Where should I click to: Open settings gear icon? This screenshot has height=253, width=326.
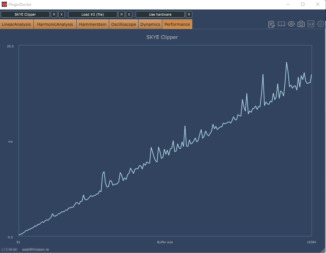(x=321, y=24)
